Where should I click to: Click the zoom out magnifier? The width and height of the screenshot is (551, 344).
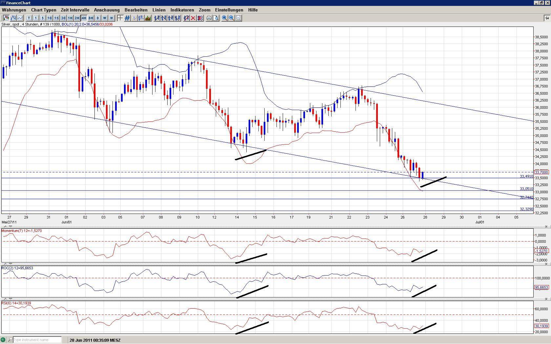pyautogui.click(x=232, y=18)
